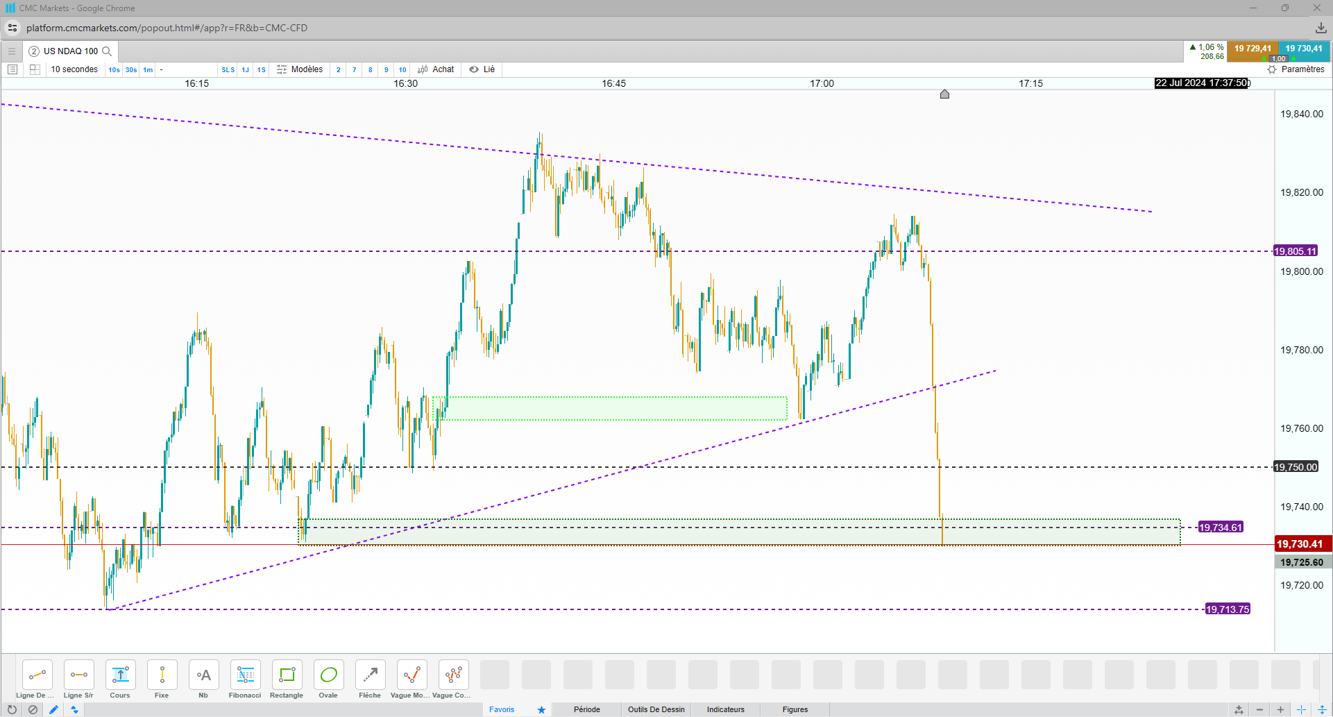Click the sell price 19 729,41 button
The height and width of the screenshot is (717, 1333).
coord(1253,51)
